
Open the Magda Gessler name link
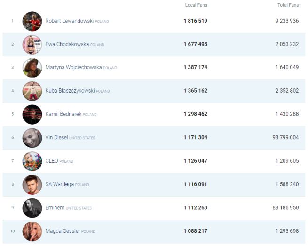[x=63, y=231]
